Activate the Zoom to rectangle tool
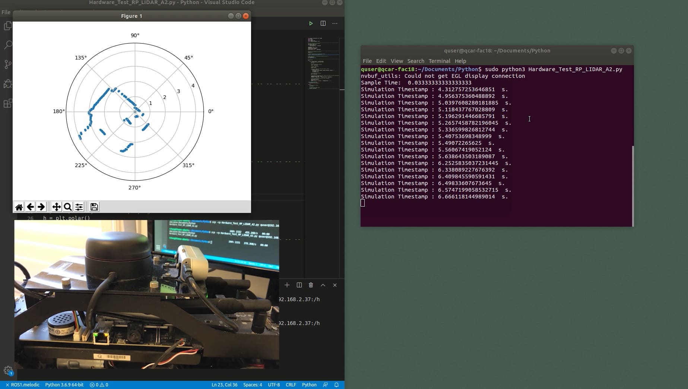 (67, 207)
